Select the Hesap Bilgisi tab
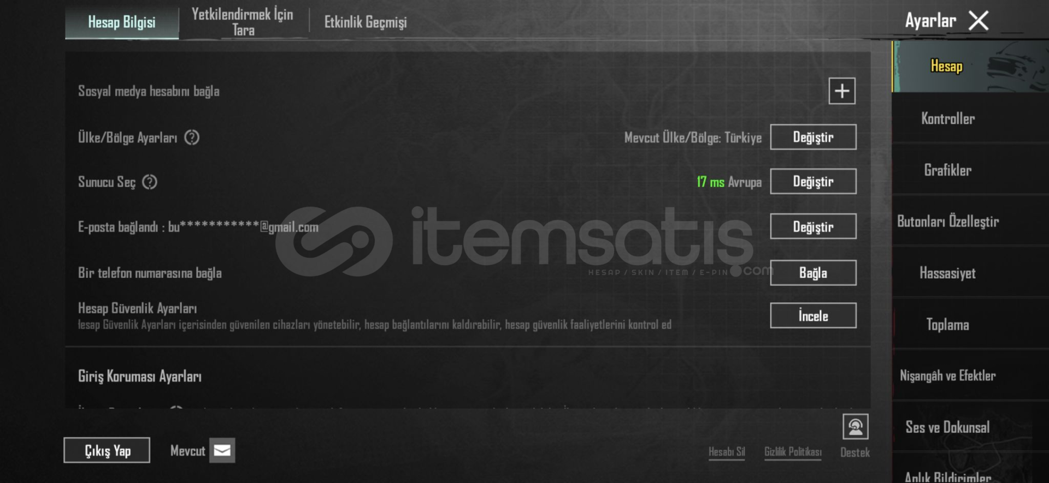 pyautogui.click(x=122, y=22)
